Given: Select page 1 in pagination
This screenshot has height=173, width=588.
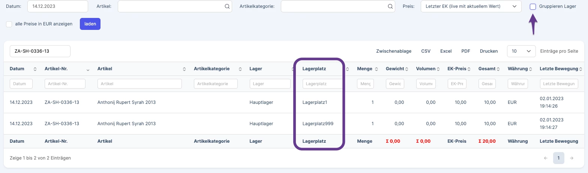Looking at the screenshot, I should (558, 158).
